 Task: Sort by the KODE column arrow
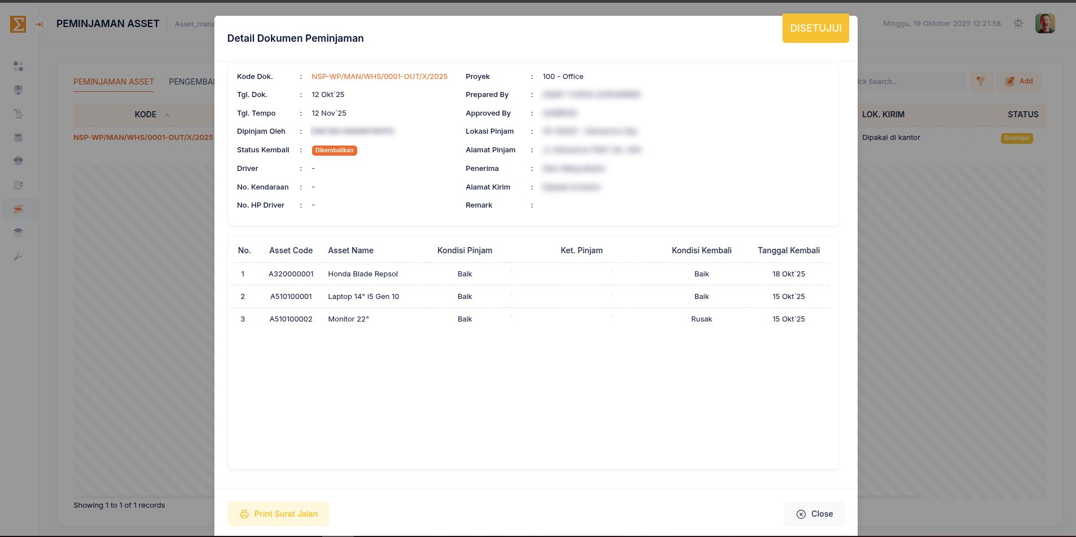[167, 115]
